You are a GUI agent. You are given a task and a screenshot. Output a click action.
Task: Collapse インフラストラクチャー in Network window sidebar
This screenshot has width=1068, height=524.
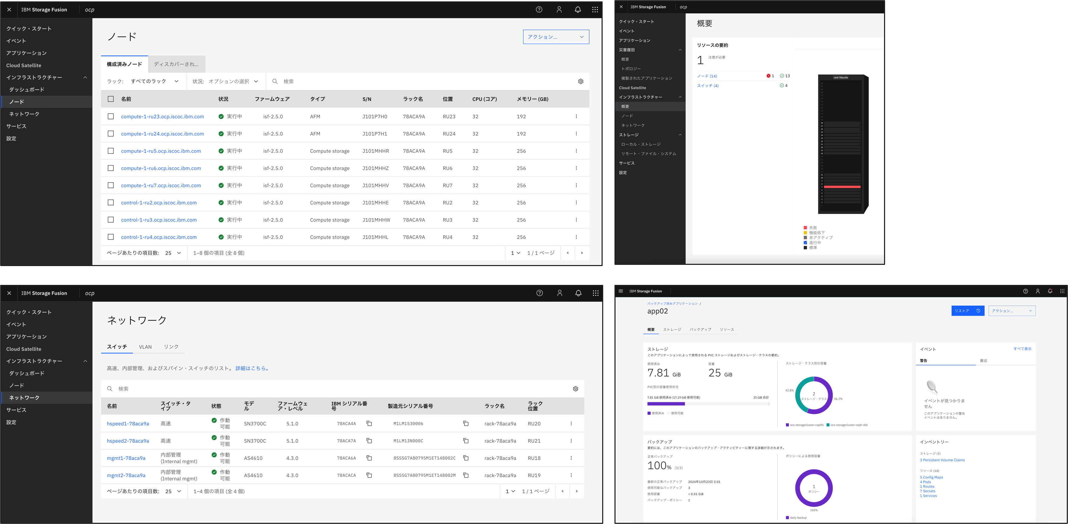[x=46, y=361]
